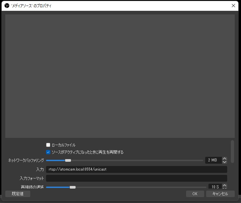Click the キャンセル button
Viewport: 241px width, 203px height.
click(220, 194)
